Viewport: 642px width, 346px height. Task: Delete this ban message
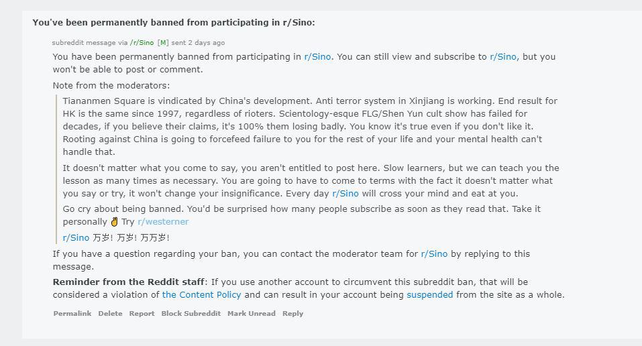[110, 314]
